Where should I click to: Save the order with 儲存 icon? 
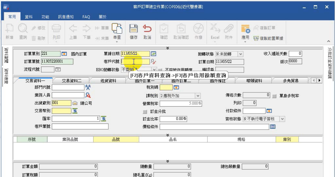[x=134, y=29]
